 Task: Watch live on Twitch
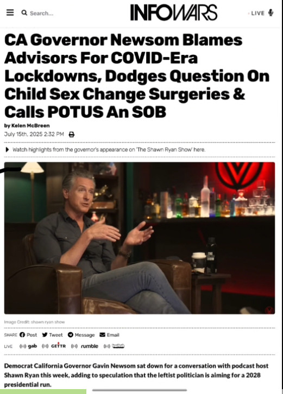pos(114,346)
